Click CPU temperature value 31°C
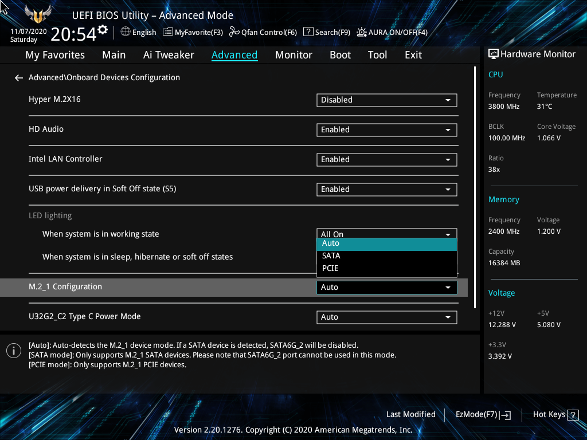Screen dimensions: 587x440 pos(545,107)
